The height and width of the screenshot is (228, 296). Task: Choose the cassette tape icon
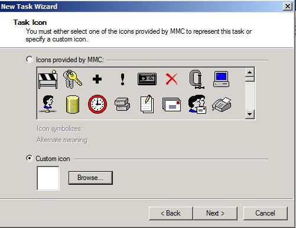pos(147,79)
